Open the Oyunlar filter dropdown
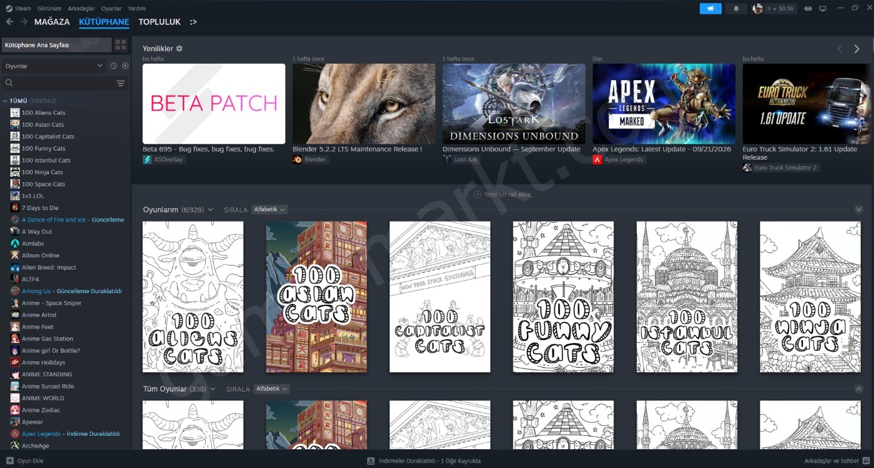This screenshot has height=468, width=874. tap(54, 66)
